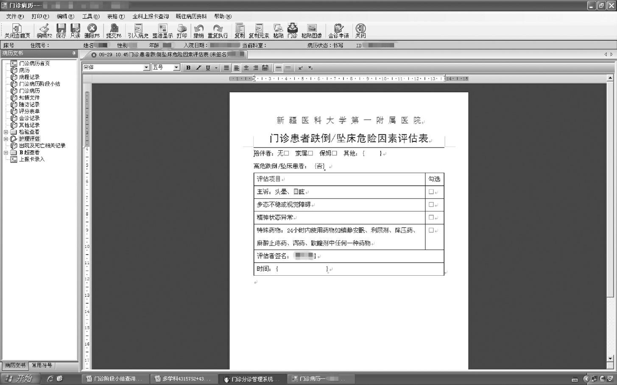The height and width of the screenshot is (385, 617).
Task: Open the 宋体 font dropdown
Action: [x=146, y=67]
